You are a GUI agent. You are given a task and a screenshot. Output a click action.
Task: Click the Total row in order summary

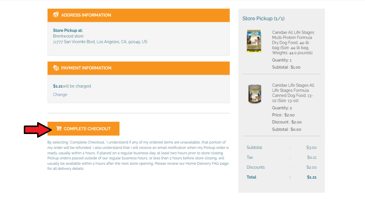(281, 177)
